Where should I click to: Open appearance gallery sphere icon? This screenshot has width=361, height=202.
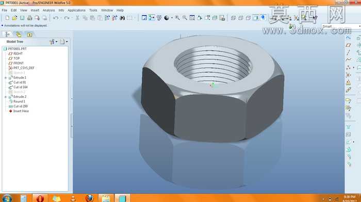[167, 18]
